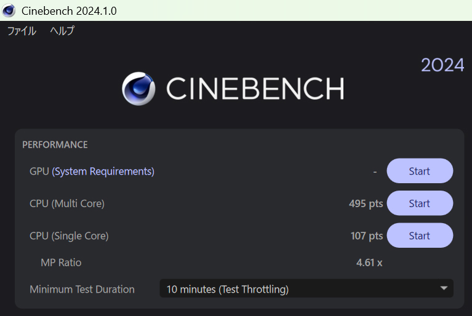Screen dimensions: 472x316
Task: Open the ヘルプ menu
Action: point(62,31)
